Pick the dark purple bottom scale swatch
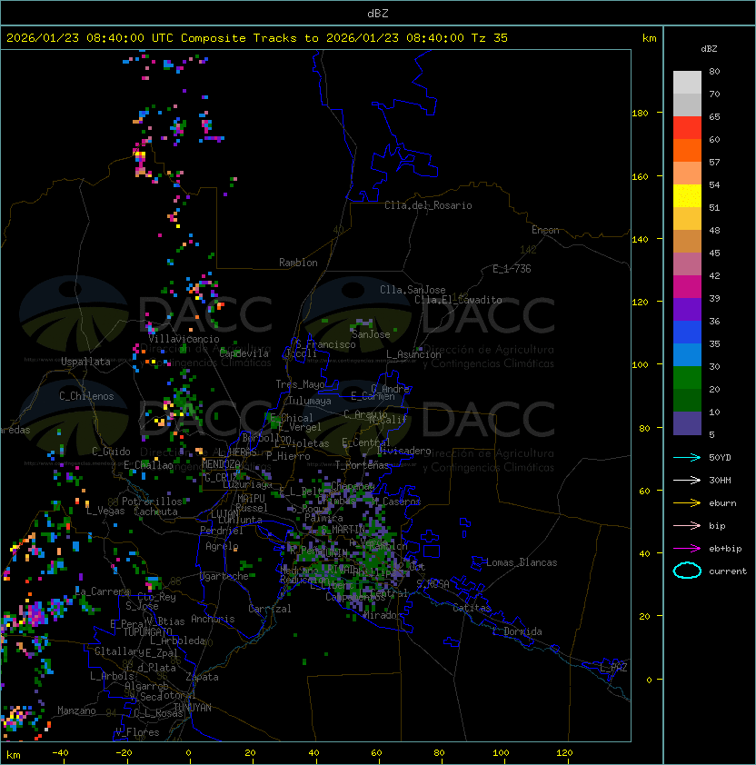This screenshot has height=765, width=756. pos(687,423)
